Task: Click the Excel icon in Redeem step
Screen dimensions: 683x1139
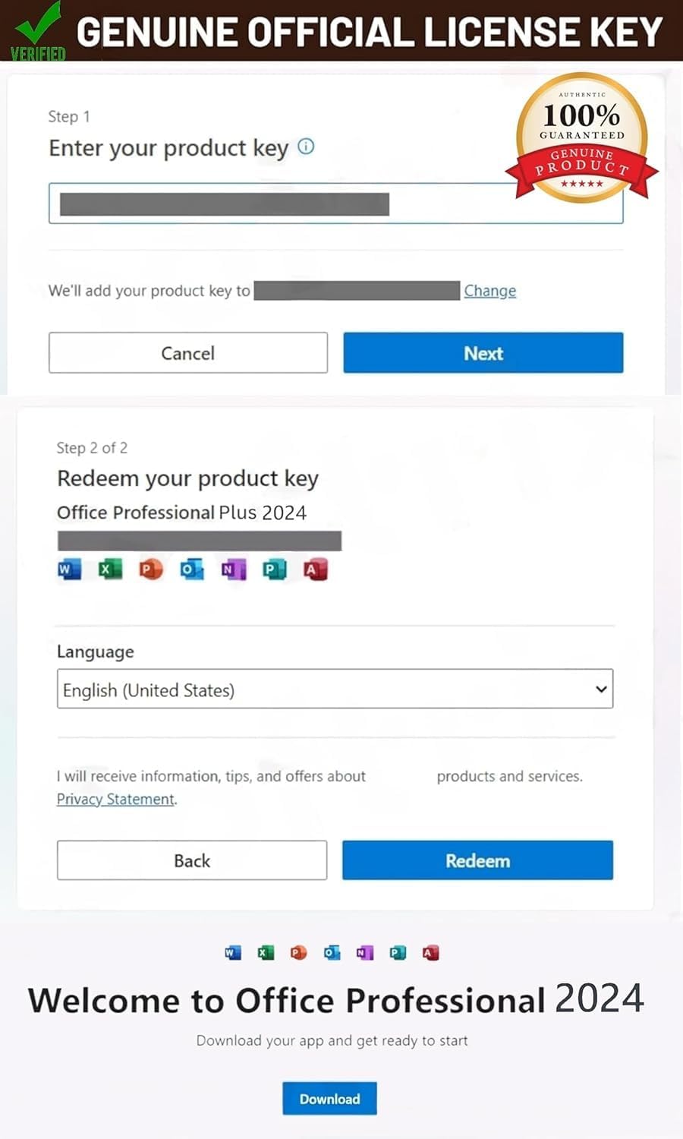Action: click(109, 569)
